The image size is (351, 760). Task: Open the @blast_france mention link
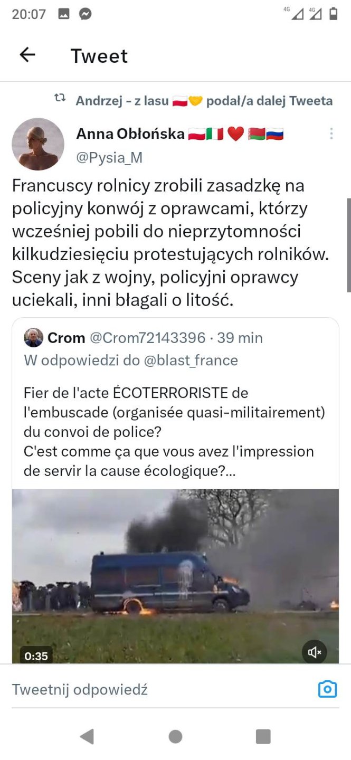(191, 360)
